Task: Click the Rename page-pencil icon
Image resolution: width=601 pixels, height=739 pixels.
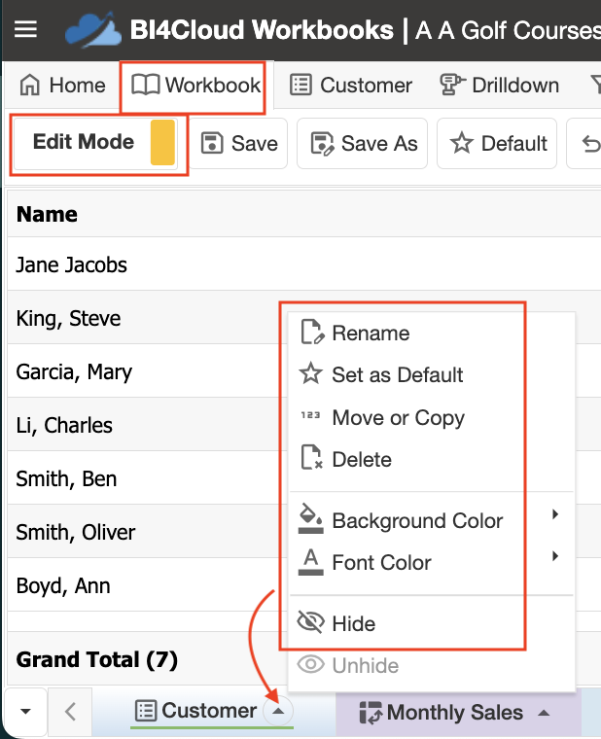Action: (x=312, y=333)
